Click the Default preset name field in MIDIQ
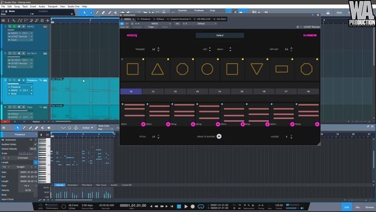Screen dimensions: 376x212 coord(220,35)
